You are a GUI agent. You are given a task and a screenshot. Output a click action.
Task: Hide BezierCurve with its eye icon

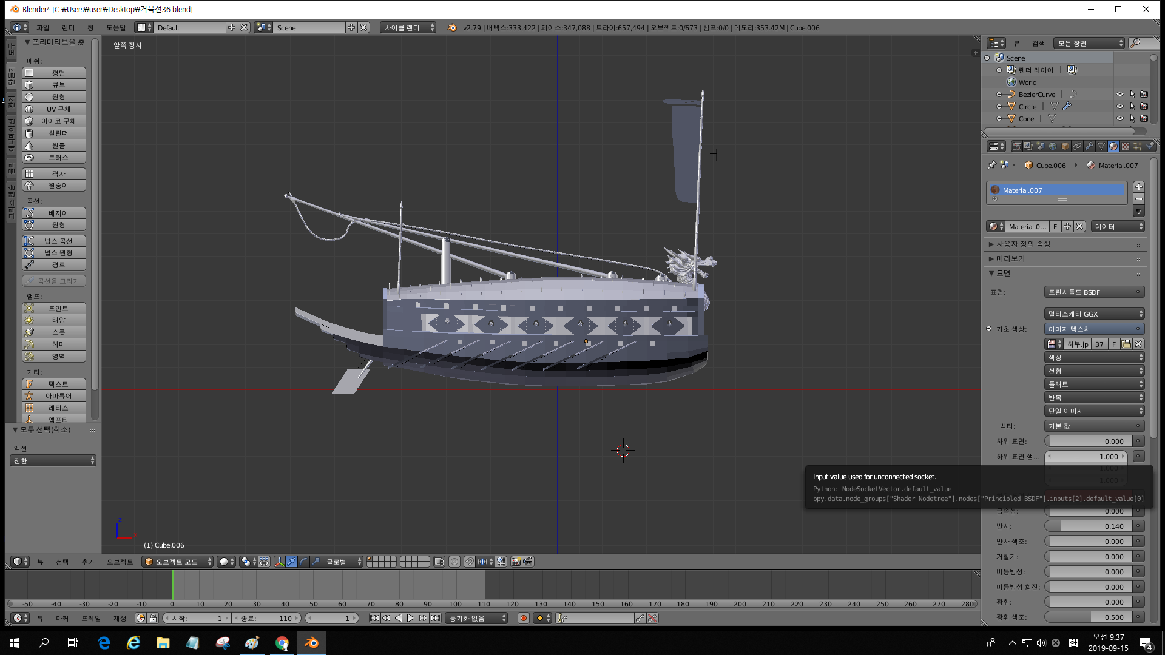(1120, 95)
